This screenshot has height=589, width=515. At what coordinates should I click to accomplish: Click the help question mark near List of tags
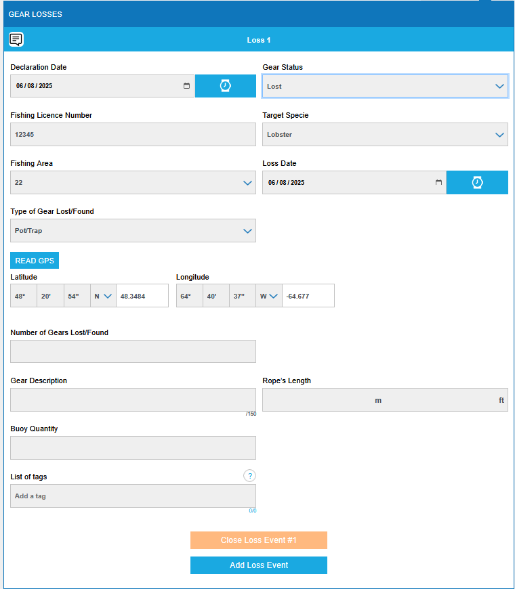coord(249,476)
